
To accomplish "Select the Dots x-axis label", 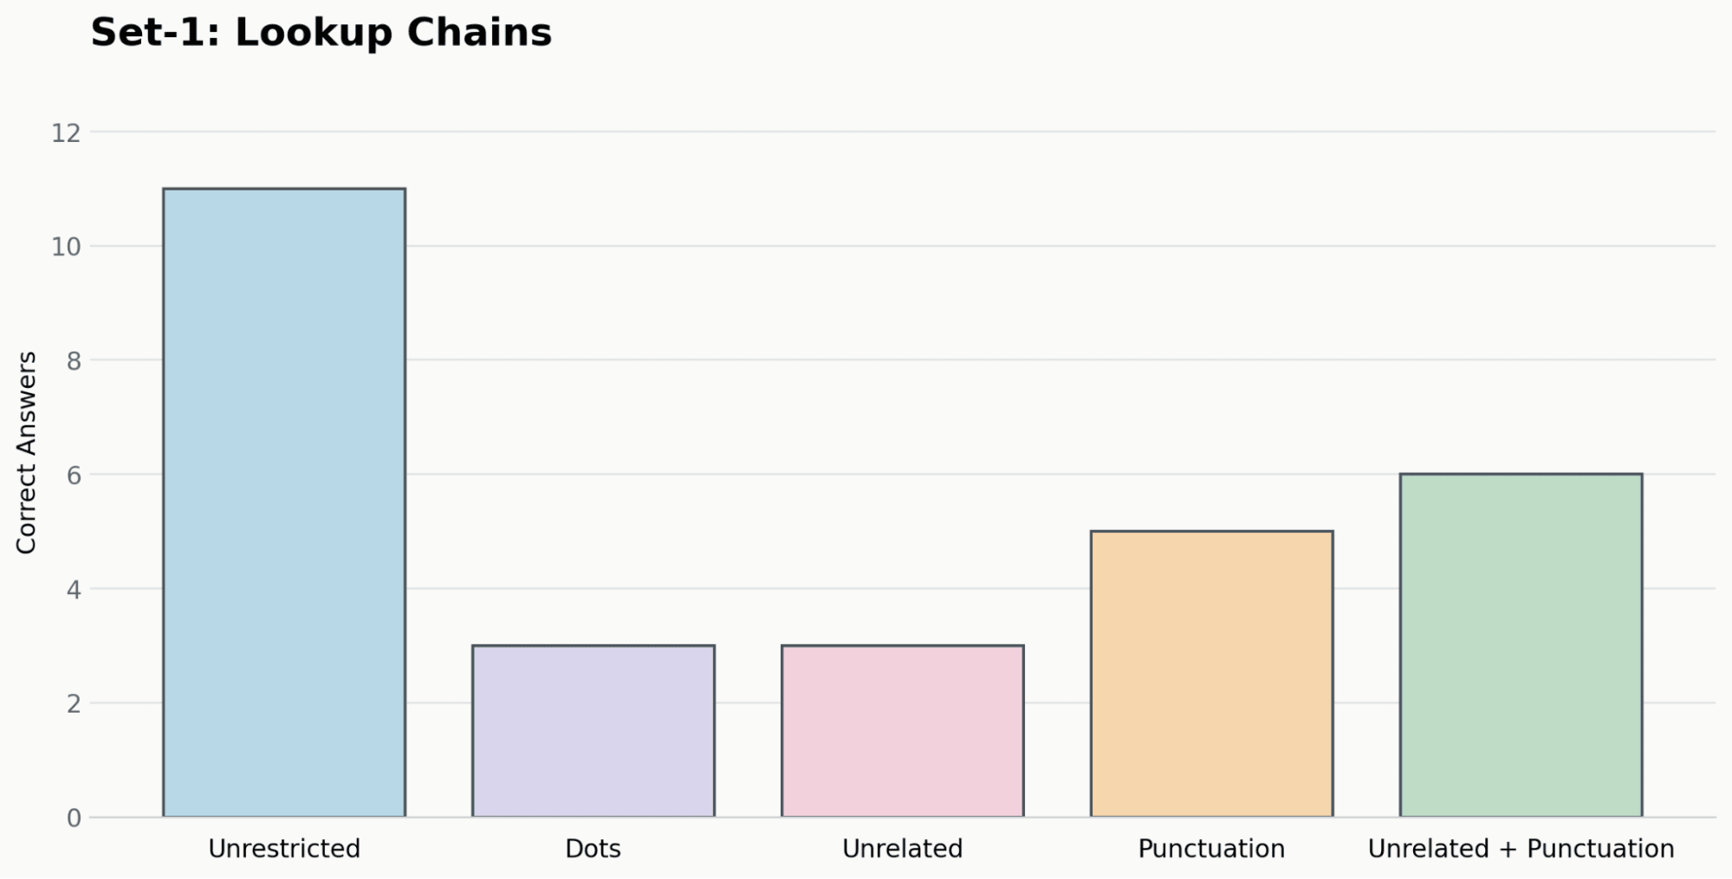I will tap(594, 849).
